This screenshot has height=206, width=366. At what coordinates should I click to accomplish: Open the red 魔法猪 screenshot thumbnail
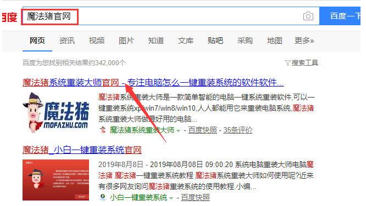point(56,180)
